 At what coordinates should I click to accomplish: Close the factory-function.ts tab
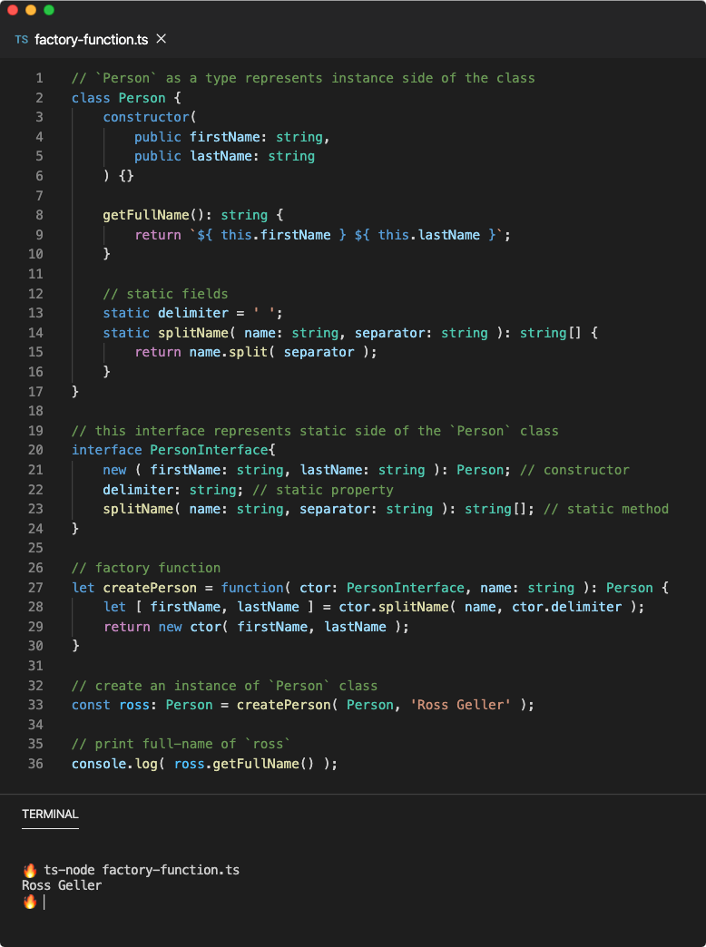tap(162, 39)
